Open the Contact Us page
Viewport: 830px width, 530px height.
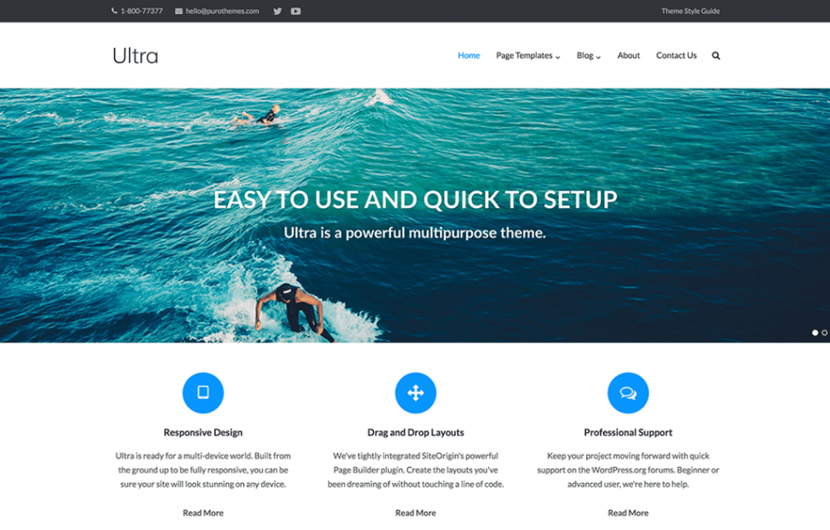676,56
